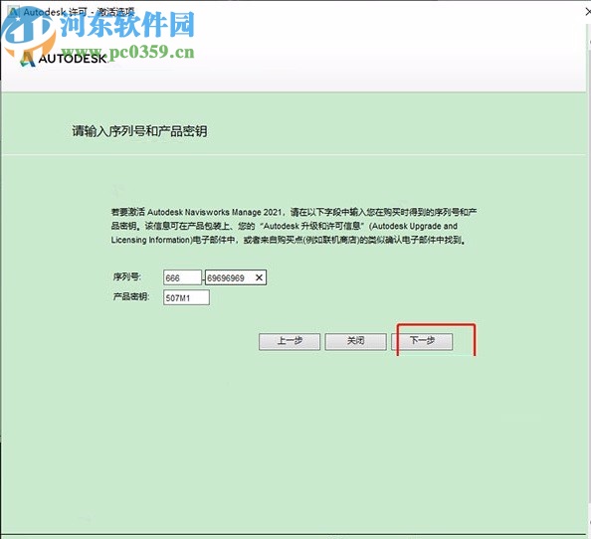Click the 产品密钥 label

[x=130, y=296]
